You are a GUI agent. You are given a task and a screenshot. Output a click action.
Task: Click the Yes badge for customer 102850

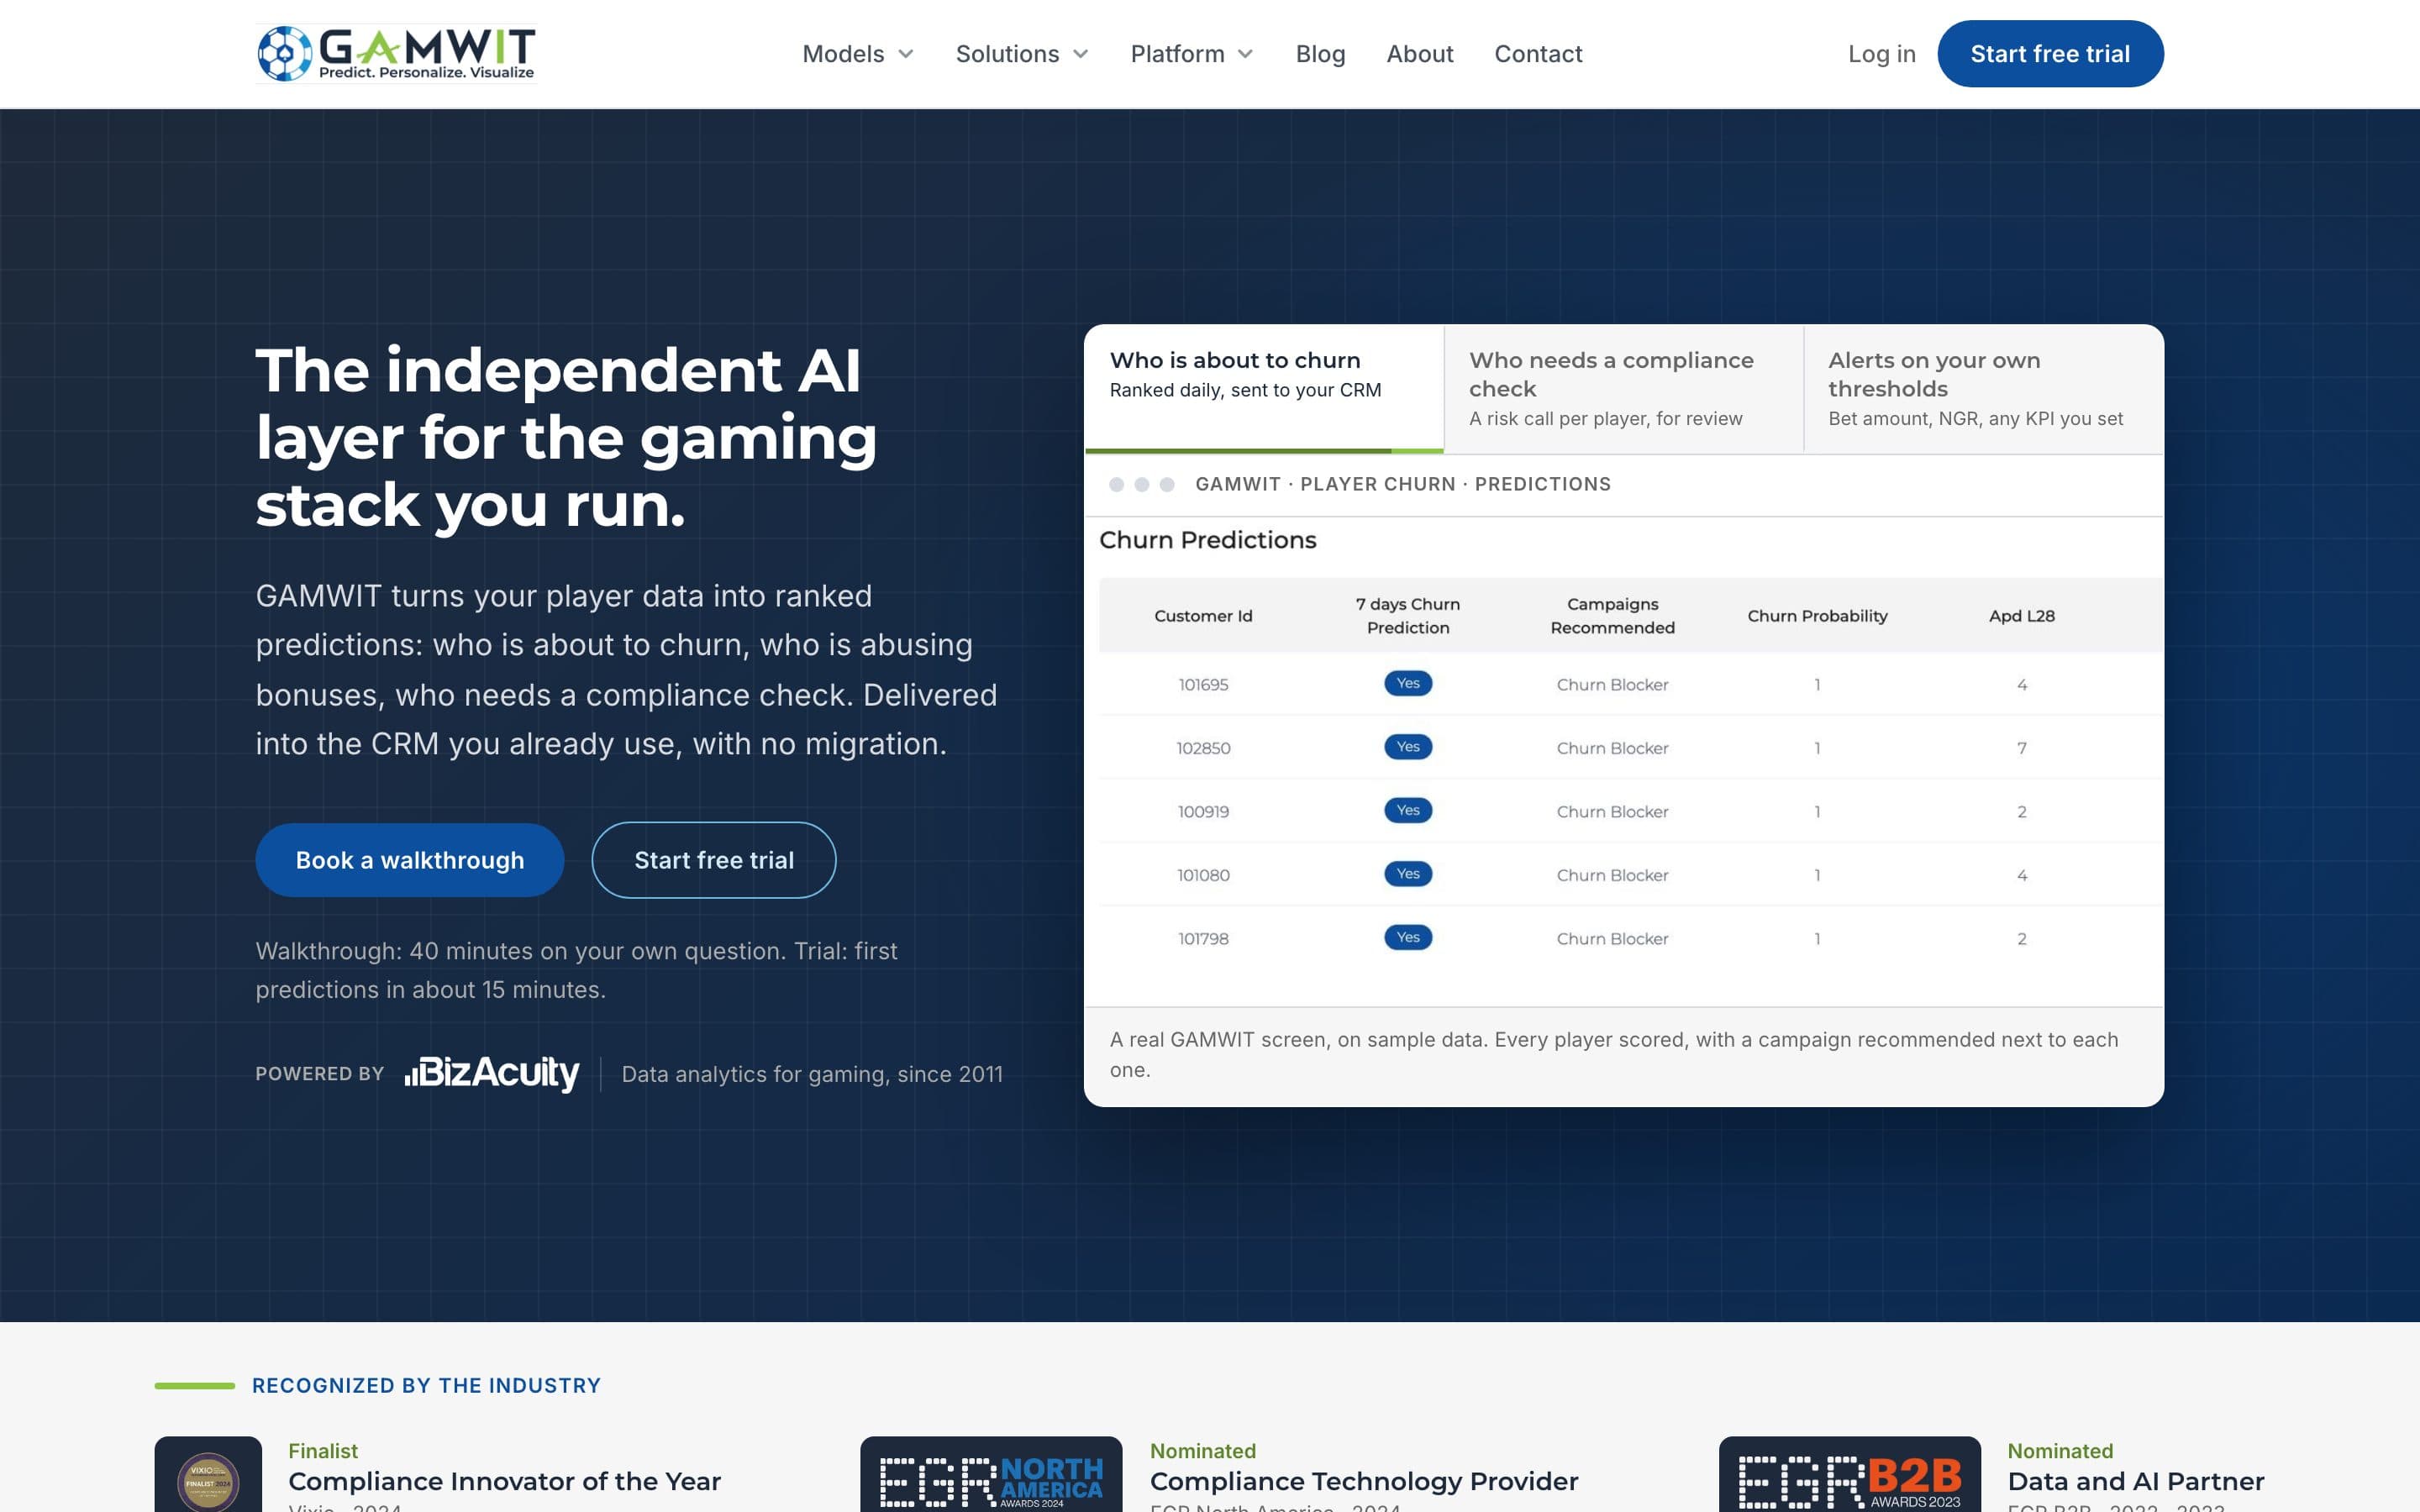pos(1408,747)
